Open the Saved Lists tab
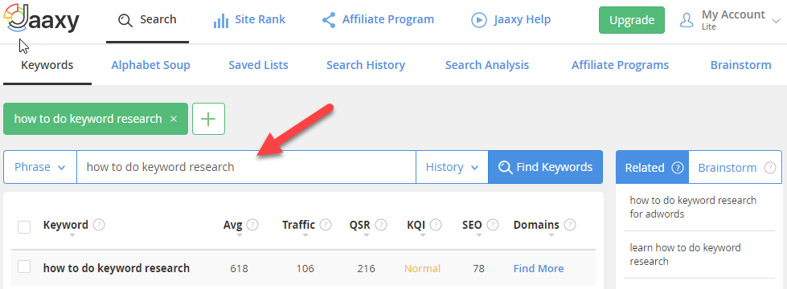This screenshot has height=289, width=787. (259, 65)
